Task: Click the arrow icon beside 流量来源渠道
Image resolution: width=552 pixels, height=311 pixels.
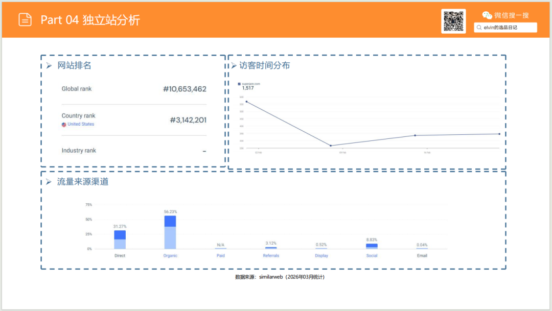Action: pyautogui.click(x=49, y=180)
